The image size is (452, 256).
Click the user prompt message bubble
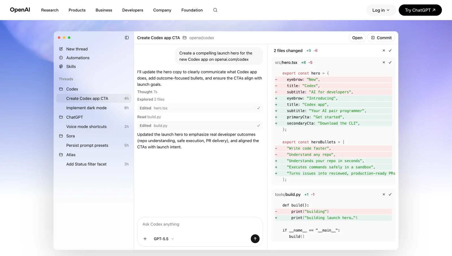click(219, 56)
